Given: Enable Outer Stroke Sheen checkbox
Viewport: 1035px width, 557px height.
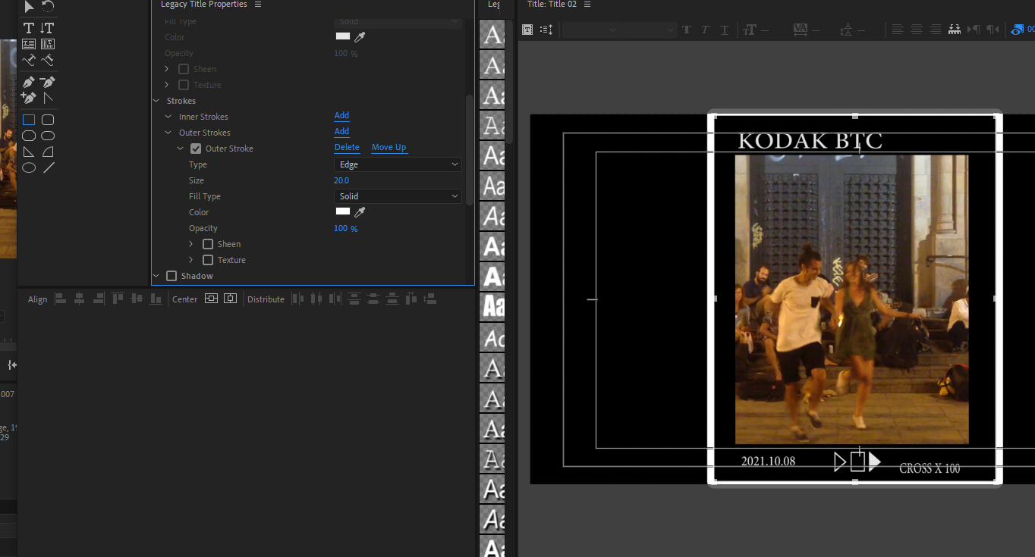Looking at the screenshot, I should coord(208,244).
